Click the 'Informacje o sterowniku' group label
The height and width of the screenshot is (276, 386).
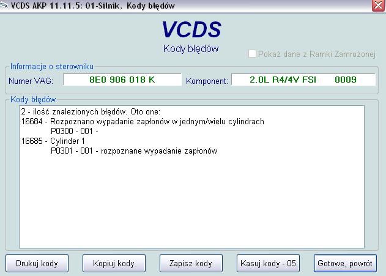[x=52, y=67]
